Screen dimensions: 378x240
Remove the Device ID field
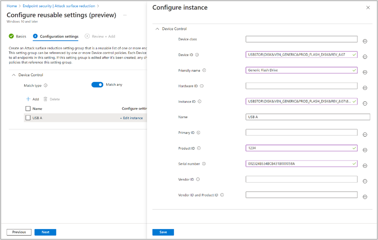click(365, 57)
